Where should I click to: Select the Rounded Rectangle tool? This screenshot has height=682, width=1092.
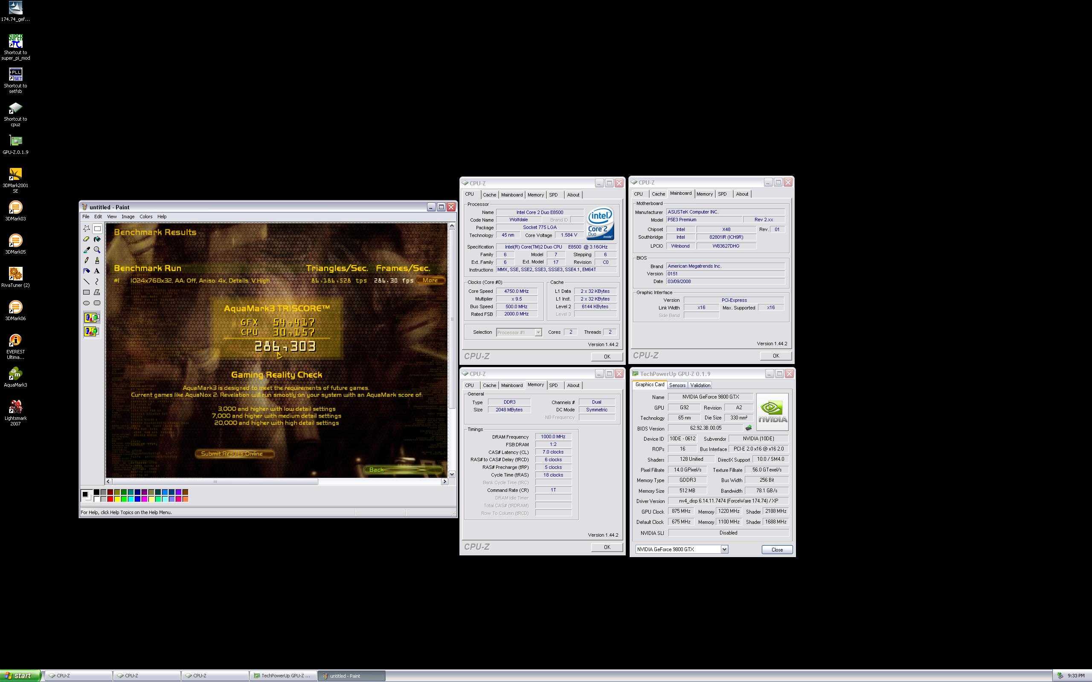[x=97, y=303]
